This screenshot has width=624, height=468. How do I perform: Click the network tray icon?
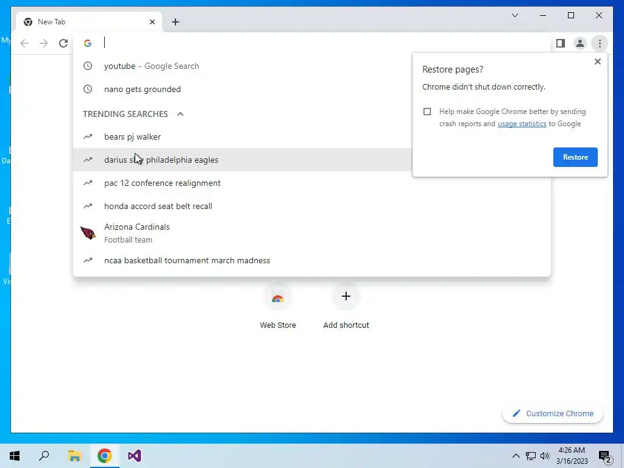[531, 456]
